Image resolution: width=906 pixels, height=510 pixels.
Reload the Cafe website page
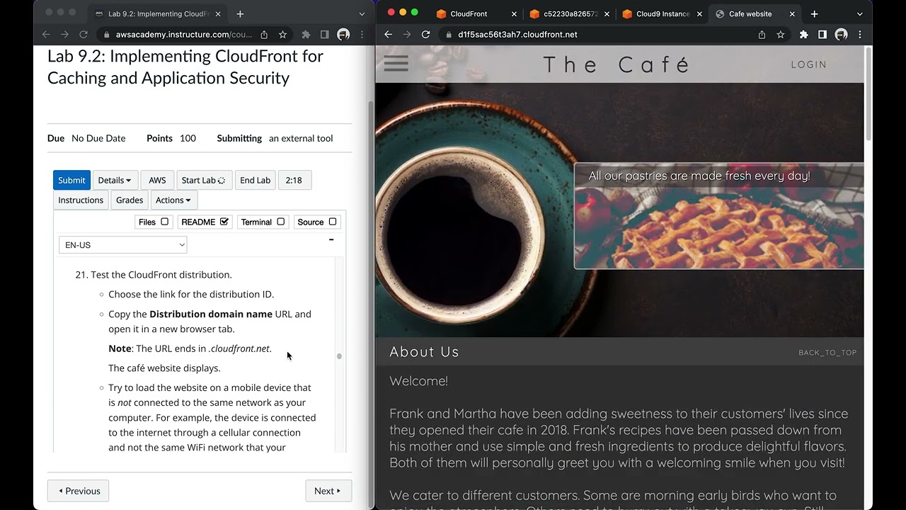[x=425, y=34]
